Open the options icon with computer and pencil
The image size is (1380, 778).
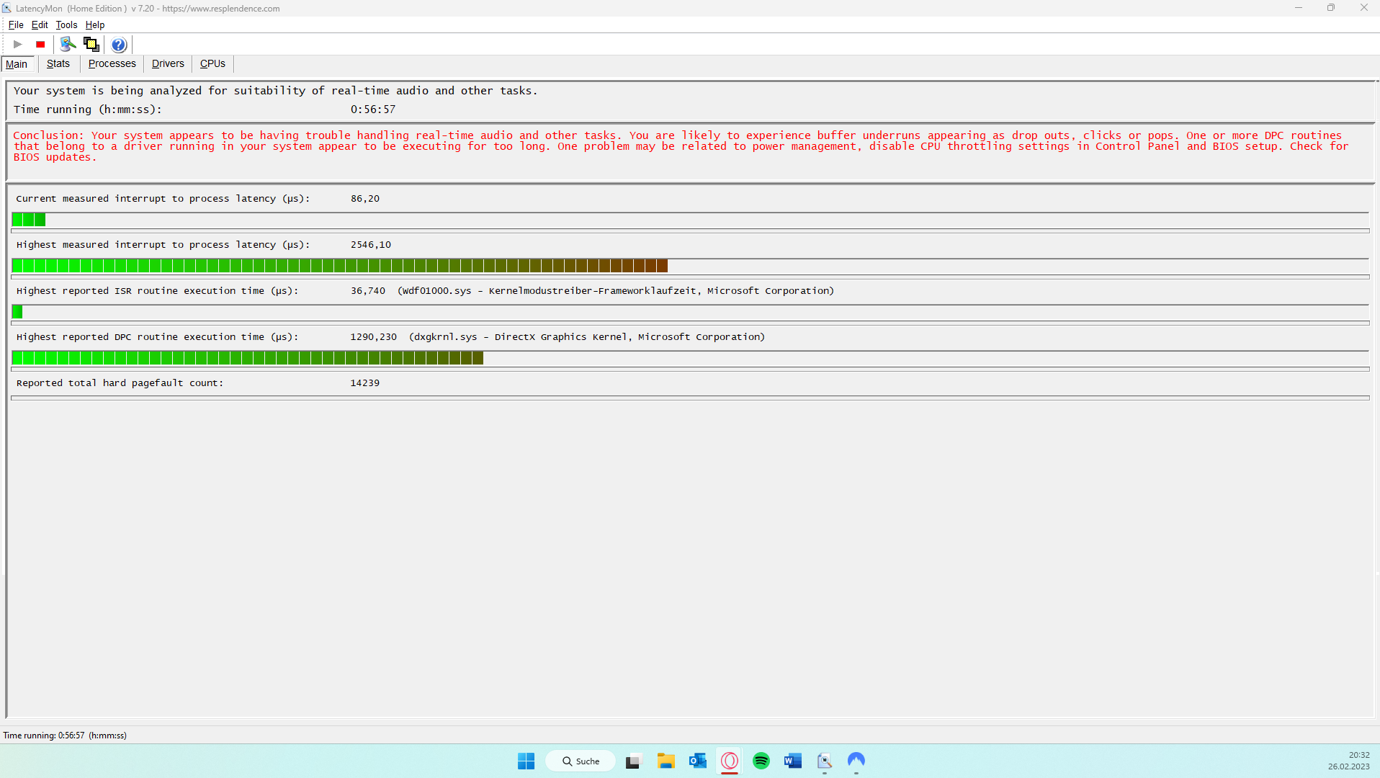tap(68, 45)
